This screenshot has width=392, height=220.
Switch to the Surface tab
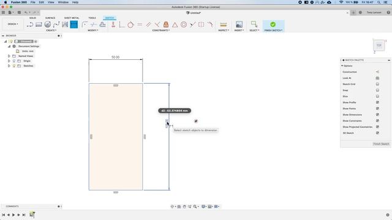pos(50,18)
